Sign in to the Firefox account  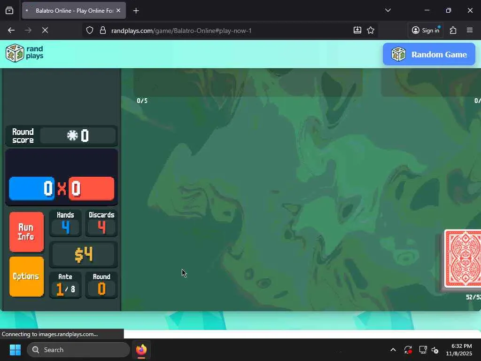click(x=426, y=30)
